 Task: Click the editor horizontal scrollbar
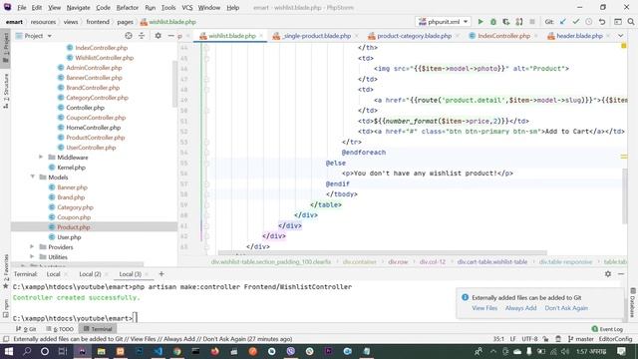coord(383,252)
